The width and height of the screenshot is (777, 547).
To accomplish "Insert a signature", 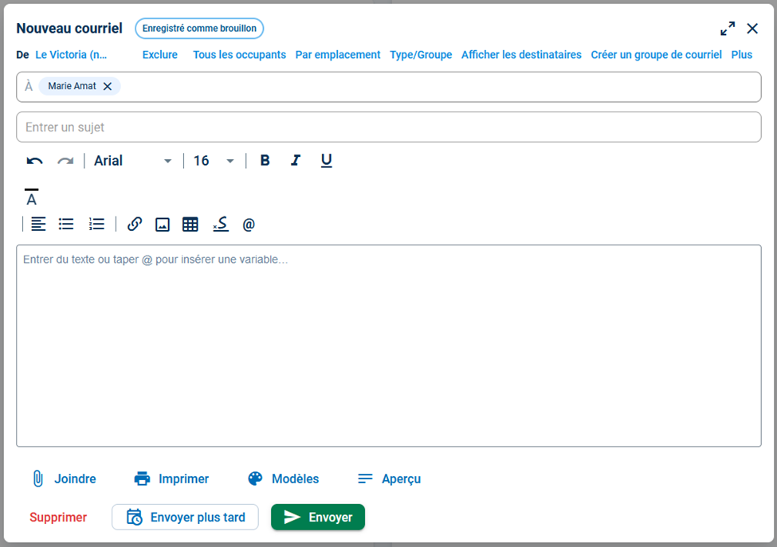I will coord(221,225).
